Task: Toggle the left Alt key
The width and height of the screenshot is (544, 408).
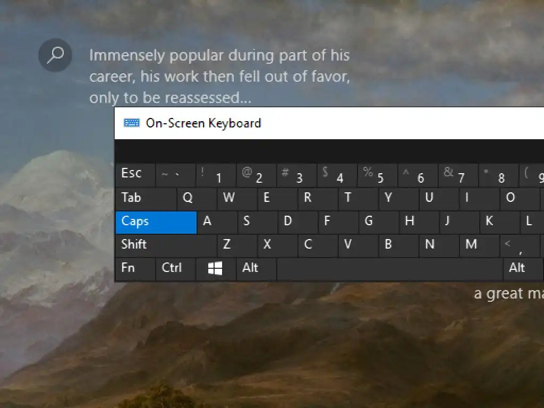Action: (257, 268)
